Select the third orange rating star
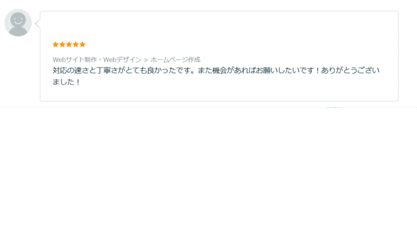Image resolution: width=417 pixels, height=235 pixels. pyautogui.click(x=69, y=44)
